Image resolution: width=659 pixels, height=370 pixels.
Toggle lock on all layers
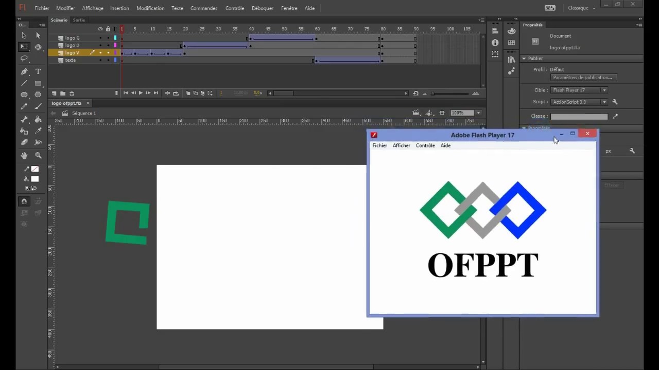[x=108, y=29]
